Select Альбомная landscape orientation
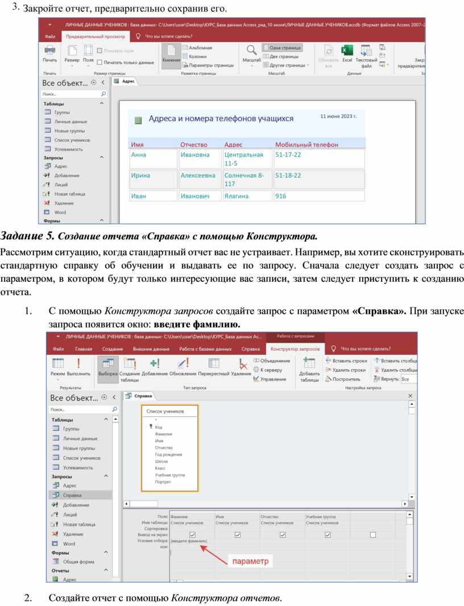This screenshot has height=606, width=464. point(197,47)
